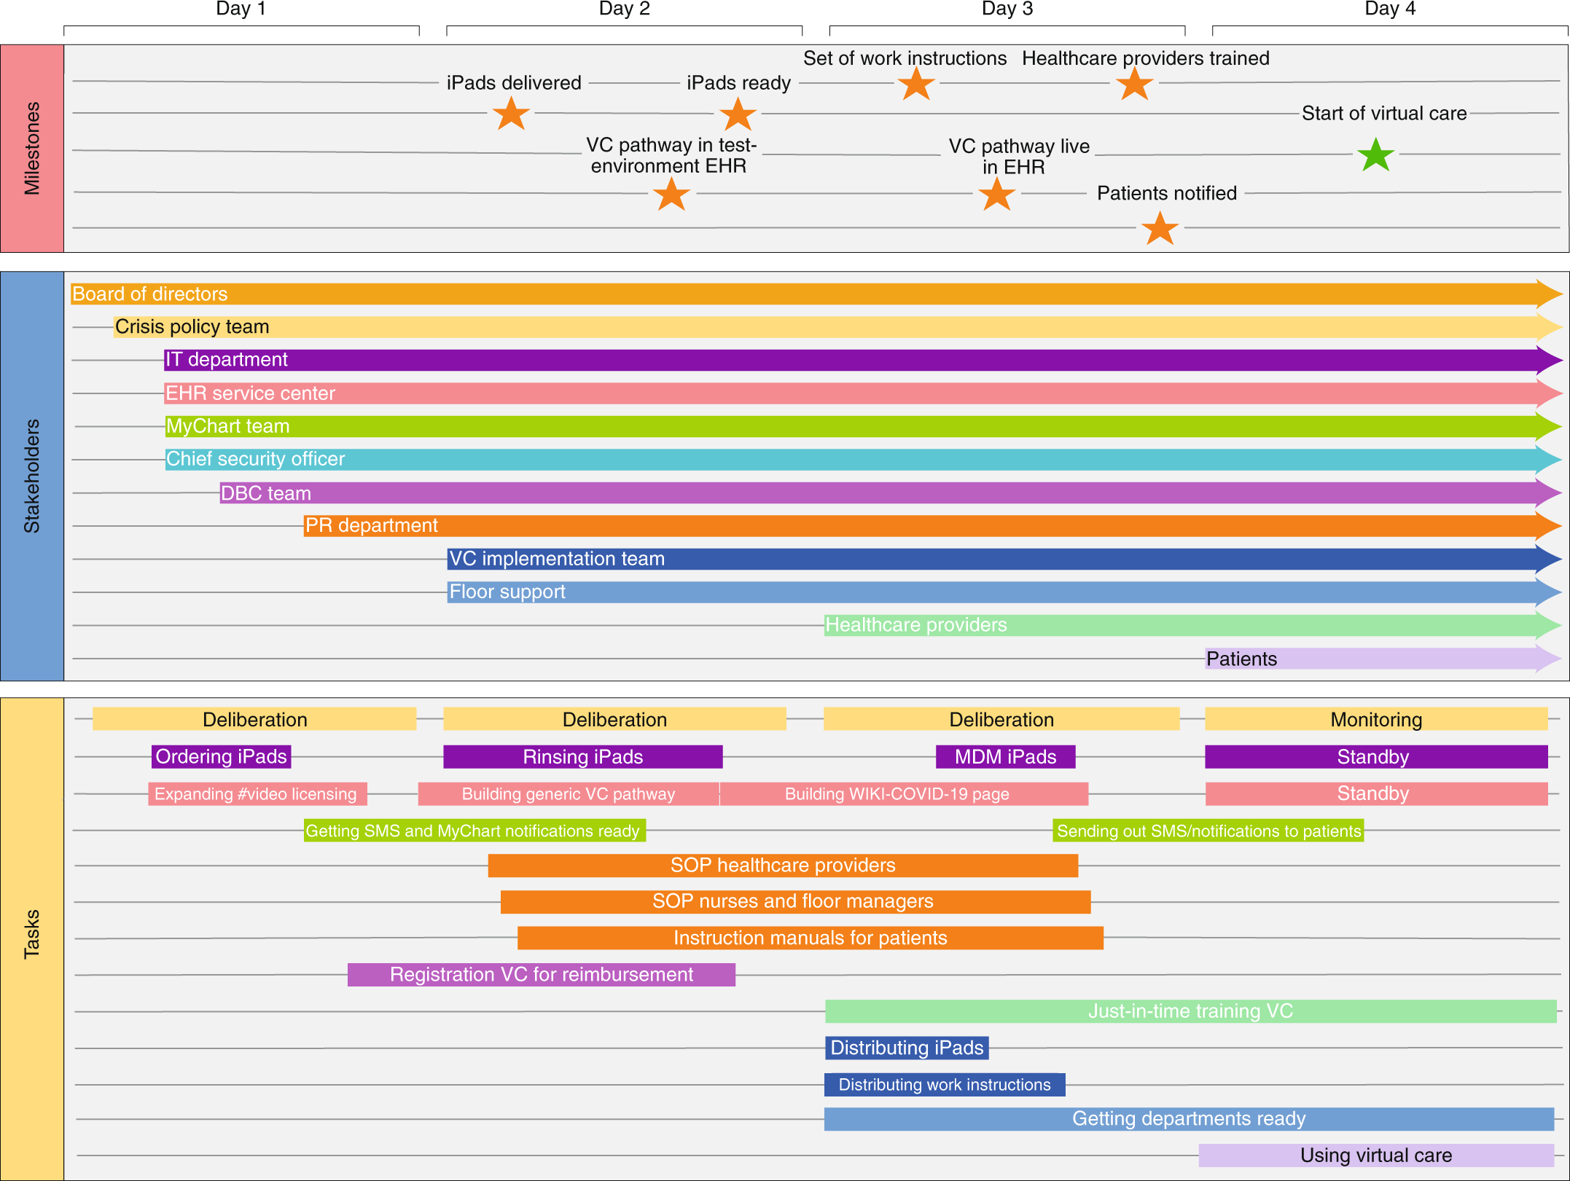Select the Healthcare providers trained star
This screenshot has width=1570, height=1181.
coord(1135,84)
